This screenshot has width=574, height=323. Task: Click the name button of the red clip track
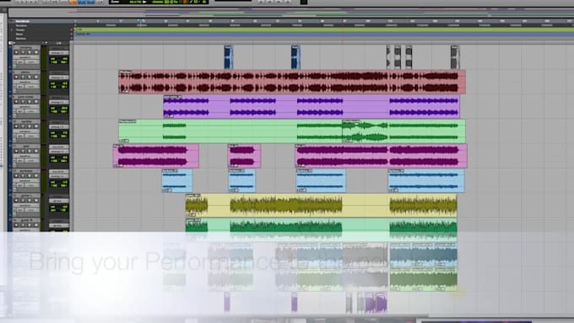pyautogui.click(x=25, y=73)
